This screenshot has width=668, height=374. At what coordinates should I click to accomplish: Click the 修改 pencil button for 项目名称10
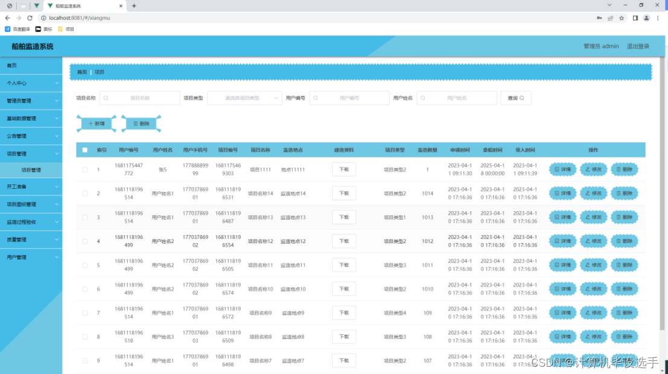click(593, 289)
